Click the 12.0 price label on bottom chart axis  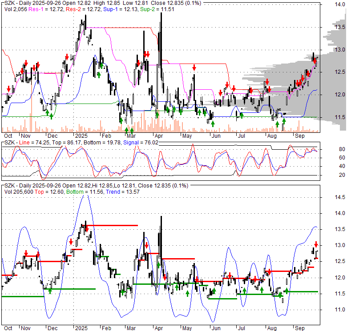[x=340, y=278]
